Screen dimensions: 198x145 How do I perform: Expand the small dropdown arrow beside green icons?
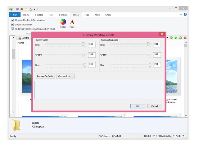167,38
